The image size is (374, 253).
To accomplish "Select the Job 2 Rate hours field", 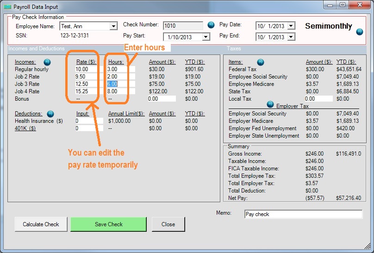I will pyautogui.click(x=120, y=77).
